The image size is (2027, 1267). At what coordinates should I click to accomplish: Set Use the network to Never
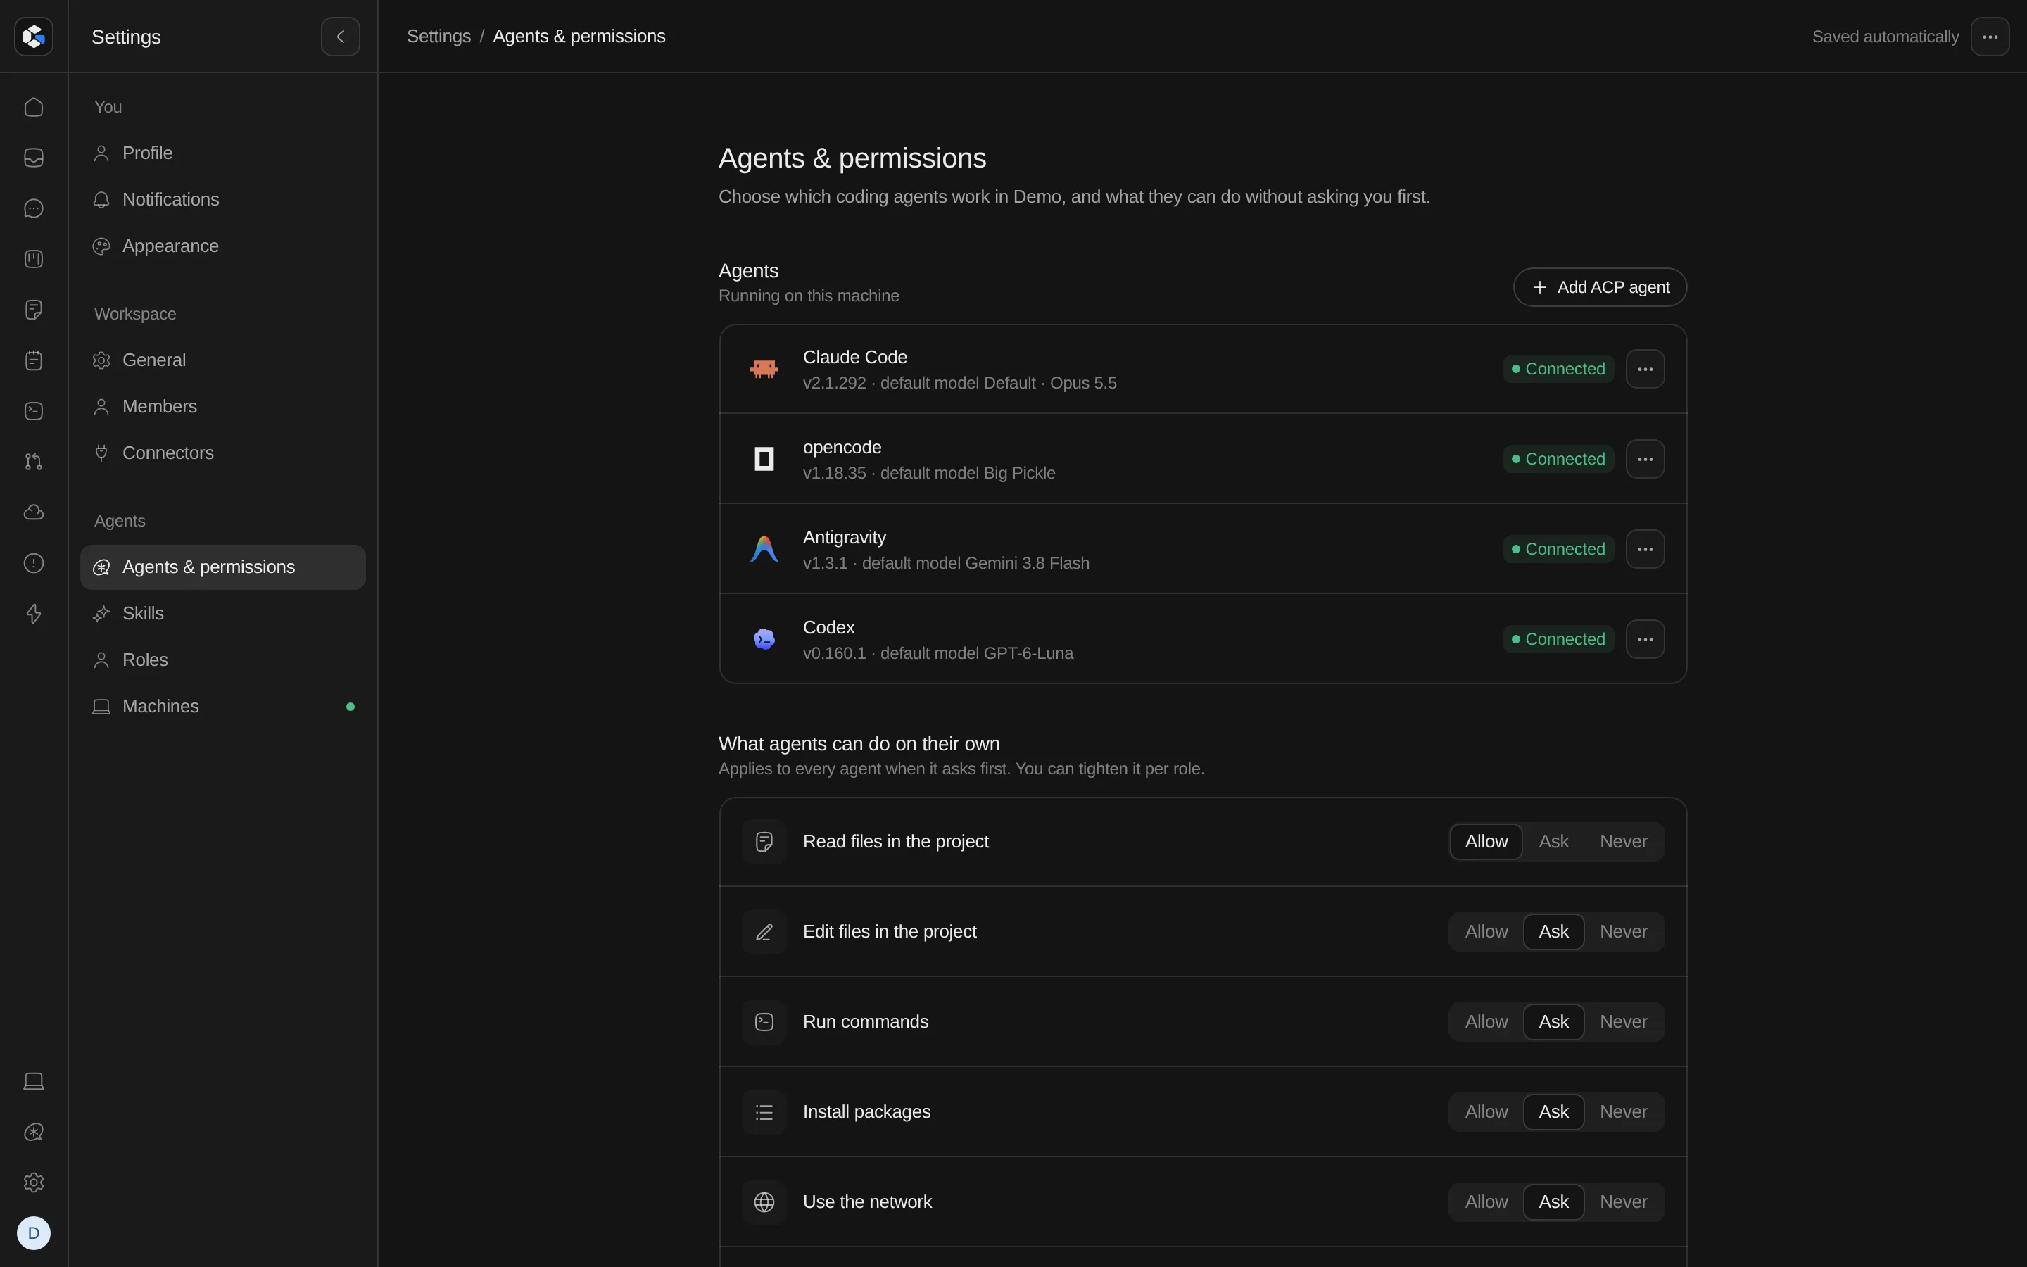pos(1623,1202)
